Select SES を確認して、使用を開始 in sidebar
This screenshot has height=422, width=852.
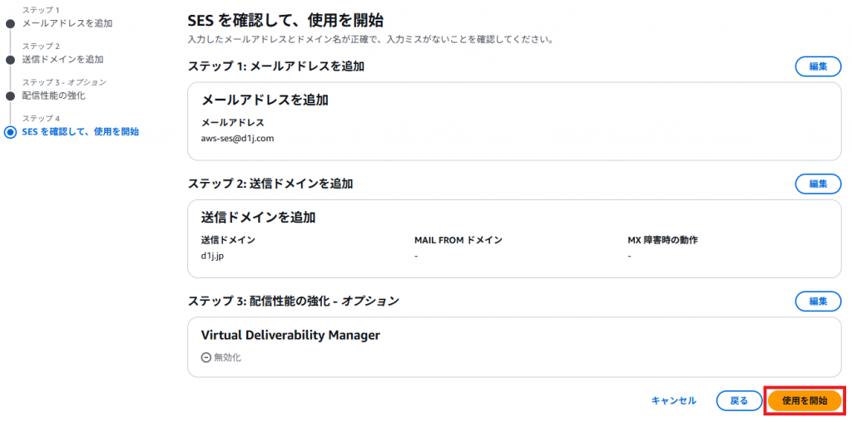tap(80, 132)
